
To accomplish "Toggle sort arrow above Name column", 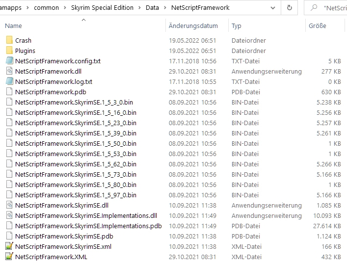I will (x=83, y=20).
